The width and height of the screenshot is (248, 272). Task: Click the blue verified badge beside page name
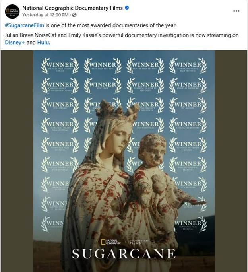(127, 8)
